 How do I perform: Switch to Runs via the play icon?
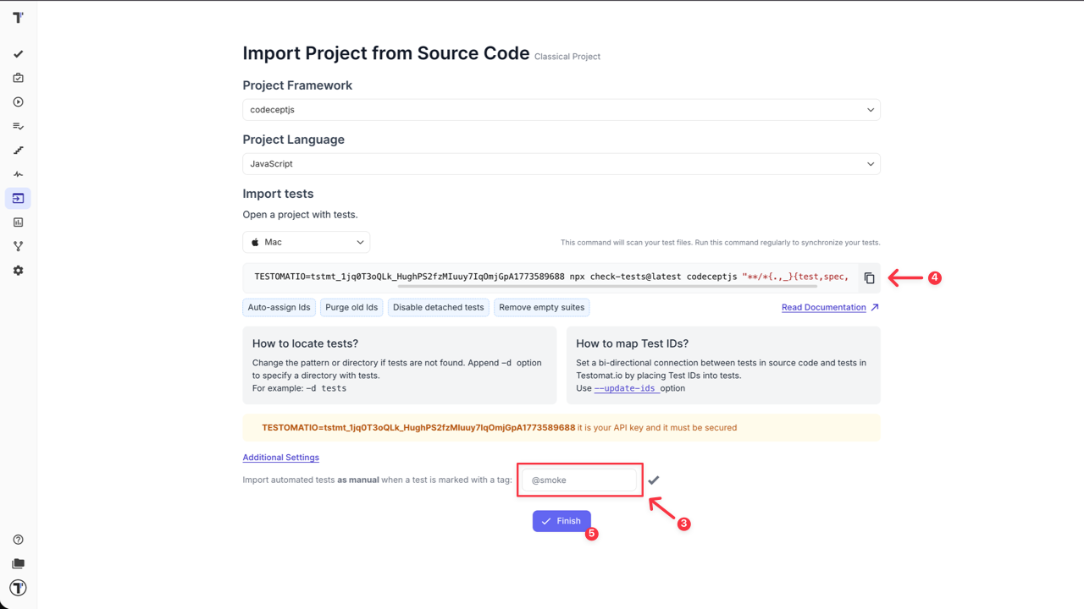(x=18, y=101)
